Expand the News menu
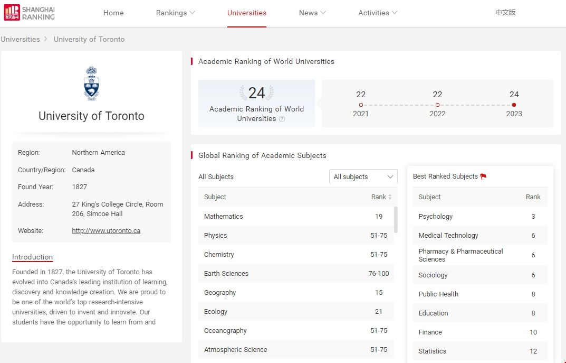 312,13
